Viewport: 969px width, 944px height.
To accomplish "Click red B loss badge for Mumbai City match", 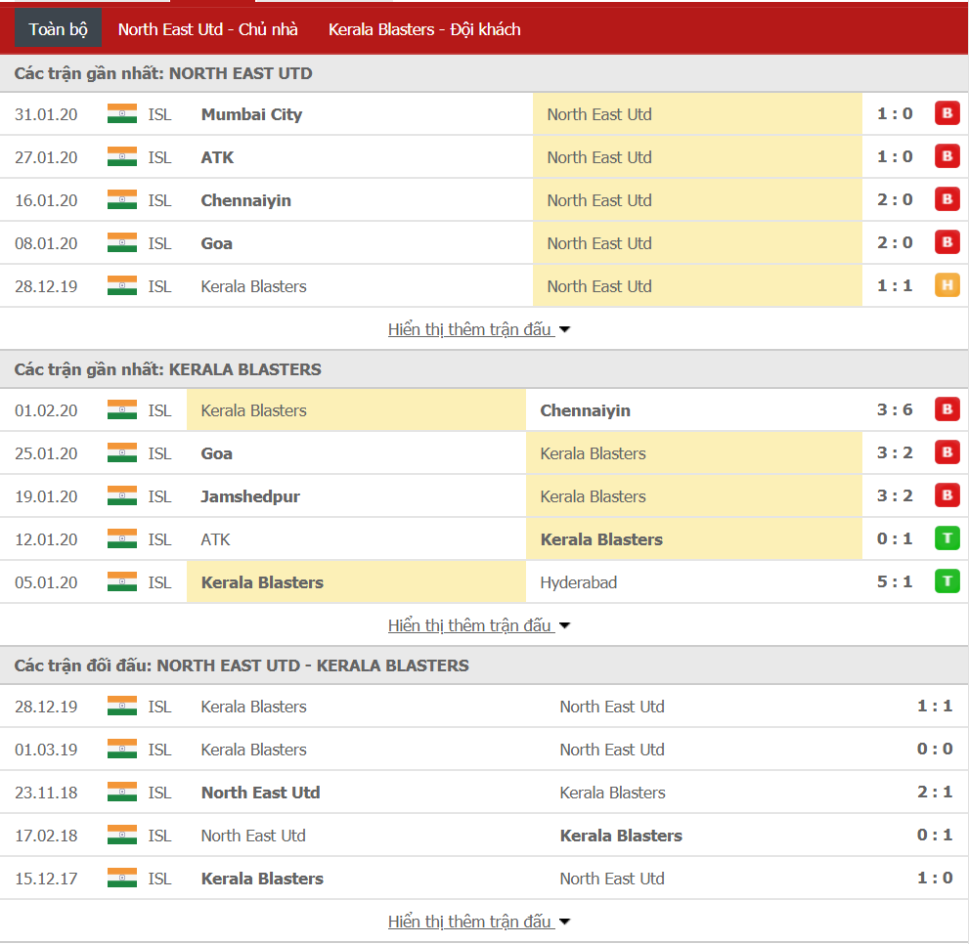I will point(947,113).
